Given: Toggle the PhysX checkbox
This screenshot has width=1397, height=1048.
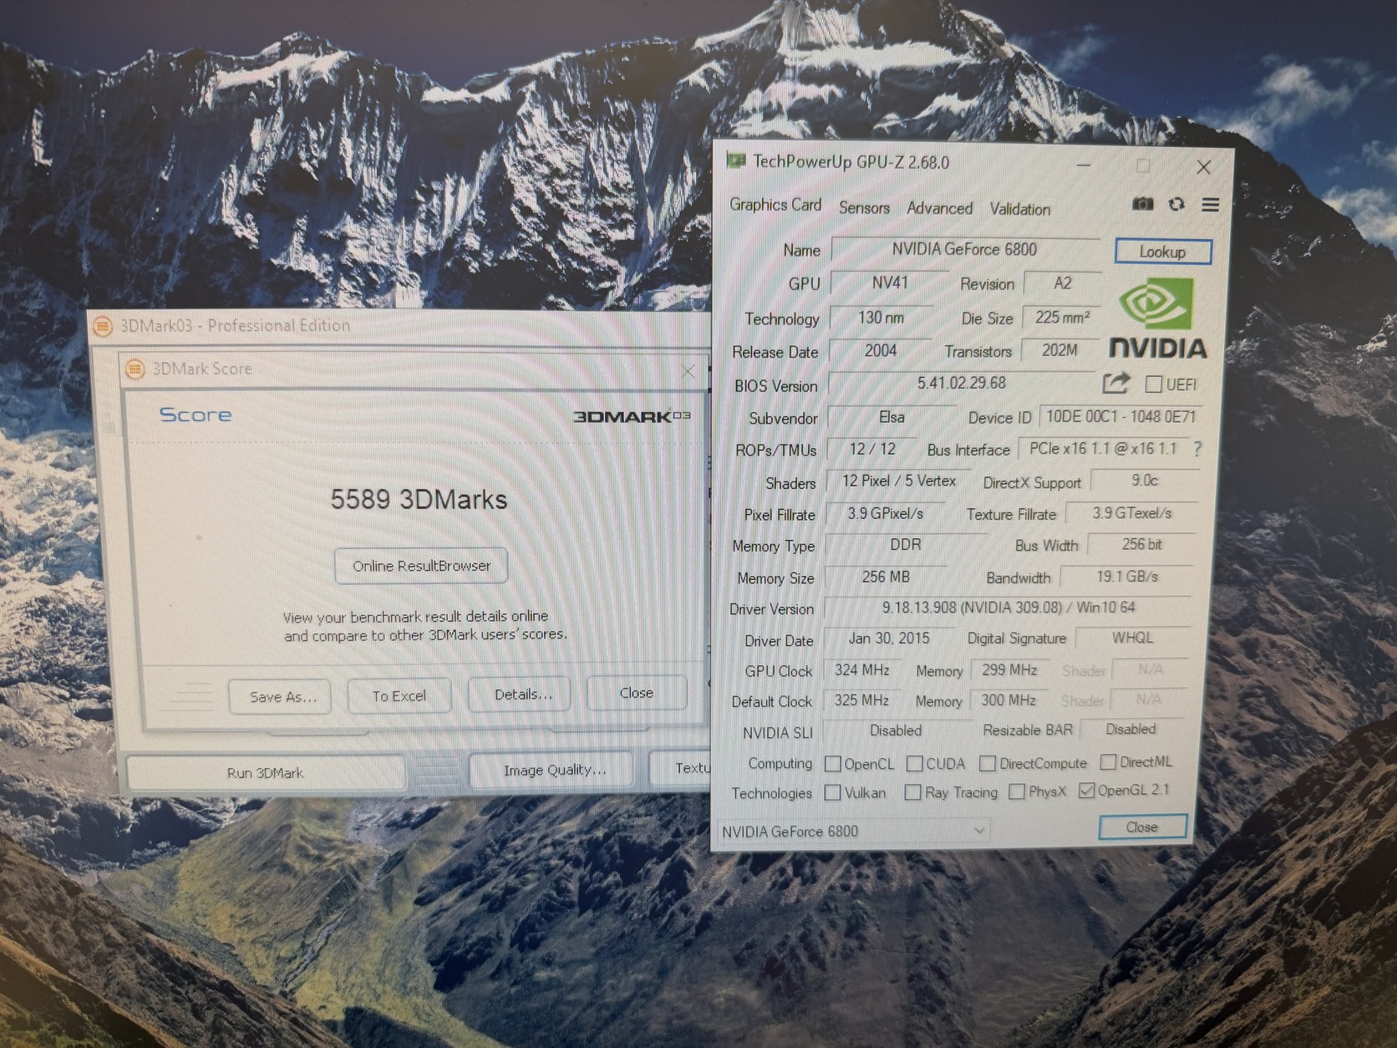Looking at the screenshot, I should tap(1017, 791).
